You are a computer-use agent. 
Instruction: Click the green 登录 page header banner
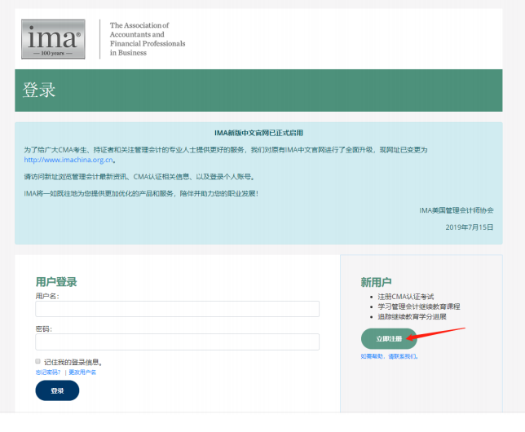pyautogui.click(x=258, y=90)
